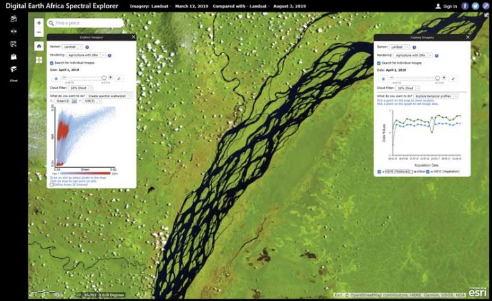The width and height of the screenshot is (492, 301).
Task: Click the Esri logo
Action: [477, 292]
